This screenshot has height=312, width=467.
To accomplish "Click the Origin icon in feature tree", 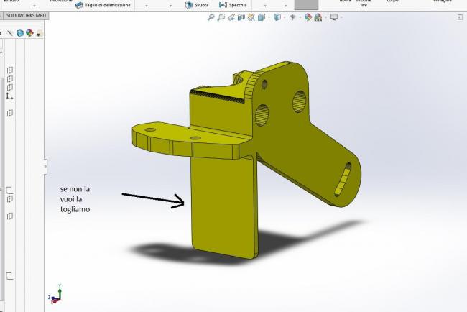I will (9, 96).
